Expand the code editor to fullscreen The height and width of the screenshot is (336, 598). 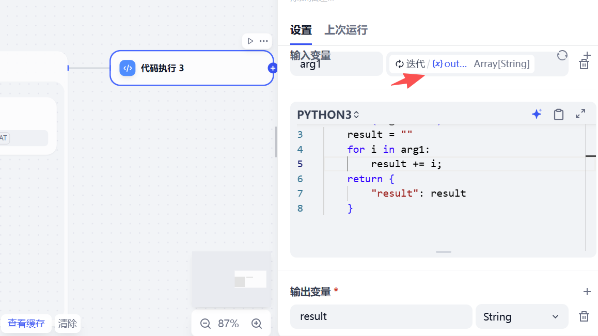pyautogui.click(x=580, y=114)
